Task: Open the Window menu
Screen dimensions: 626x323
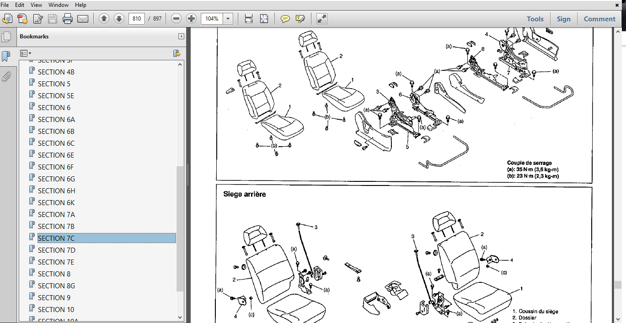Action: pos(58,5)
